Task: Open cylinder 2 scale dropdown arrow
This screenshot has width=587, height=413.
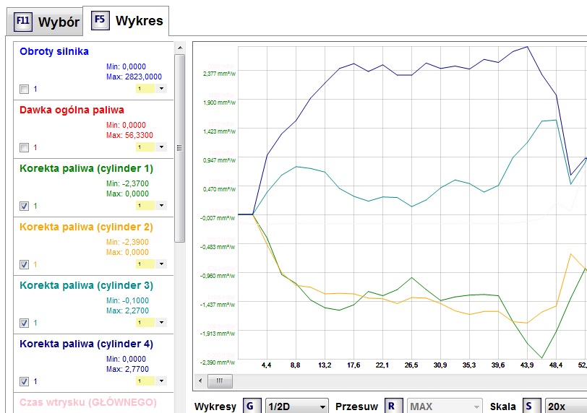Action: point(161,264)
